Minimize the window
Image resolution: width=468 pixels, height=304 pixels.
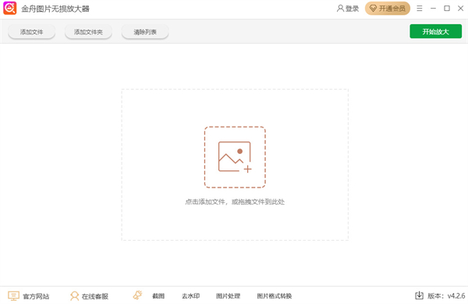tap(433, 9)
